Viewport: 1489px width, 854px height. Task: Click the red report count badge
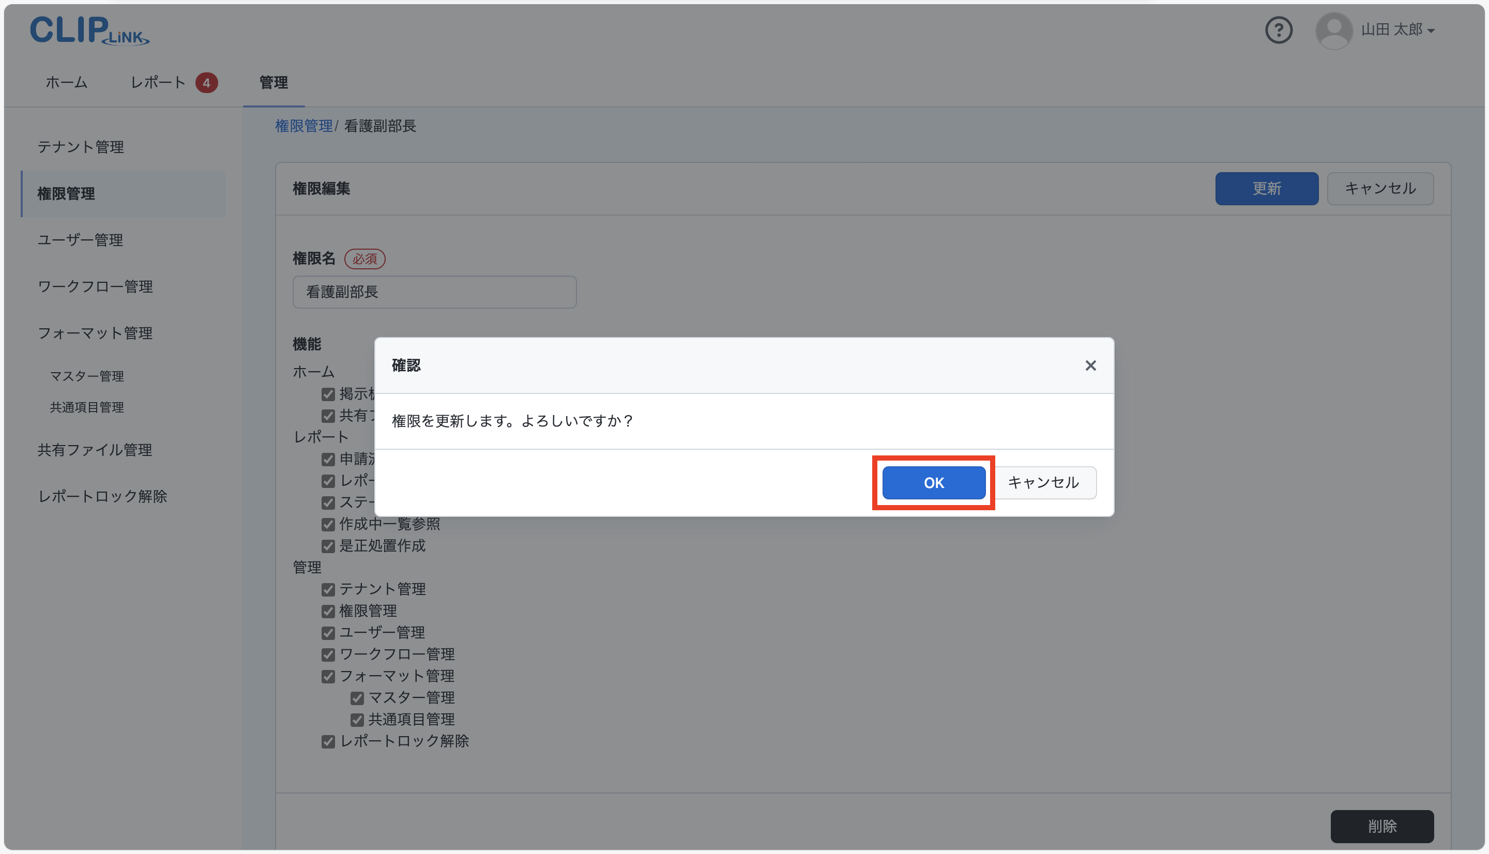206,82
